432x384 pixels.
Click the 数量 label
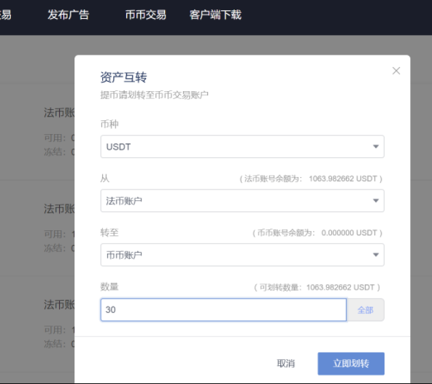(109, 286)
